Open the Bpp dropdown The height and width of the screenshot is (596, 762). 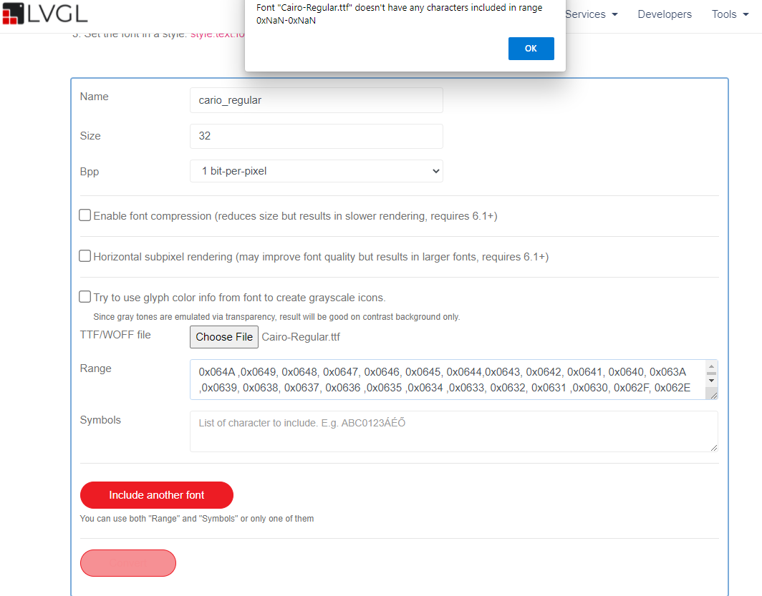point(317,171)
